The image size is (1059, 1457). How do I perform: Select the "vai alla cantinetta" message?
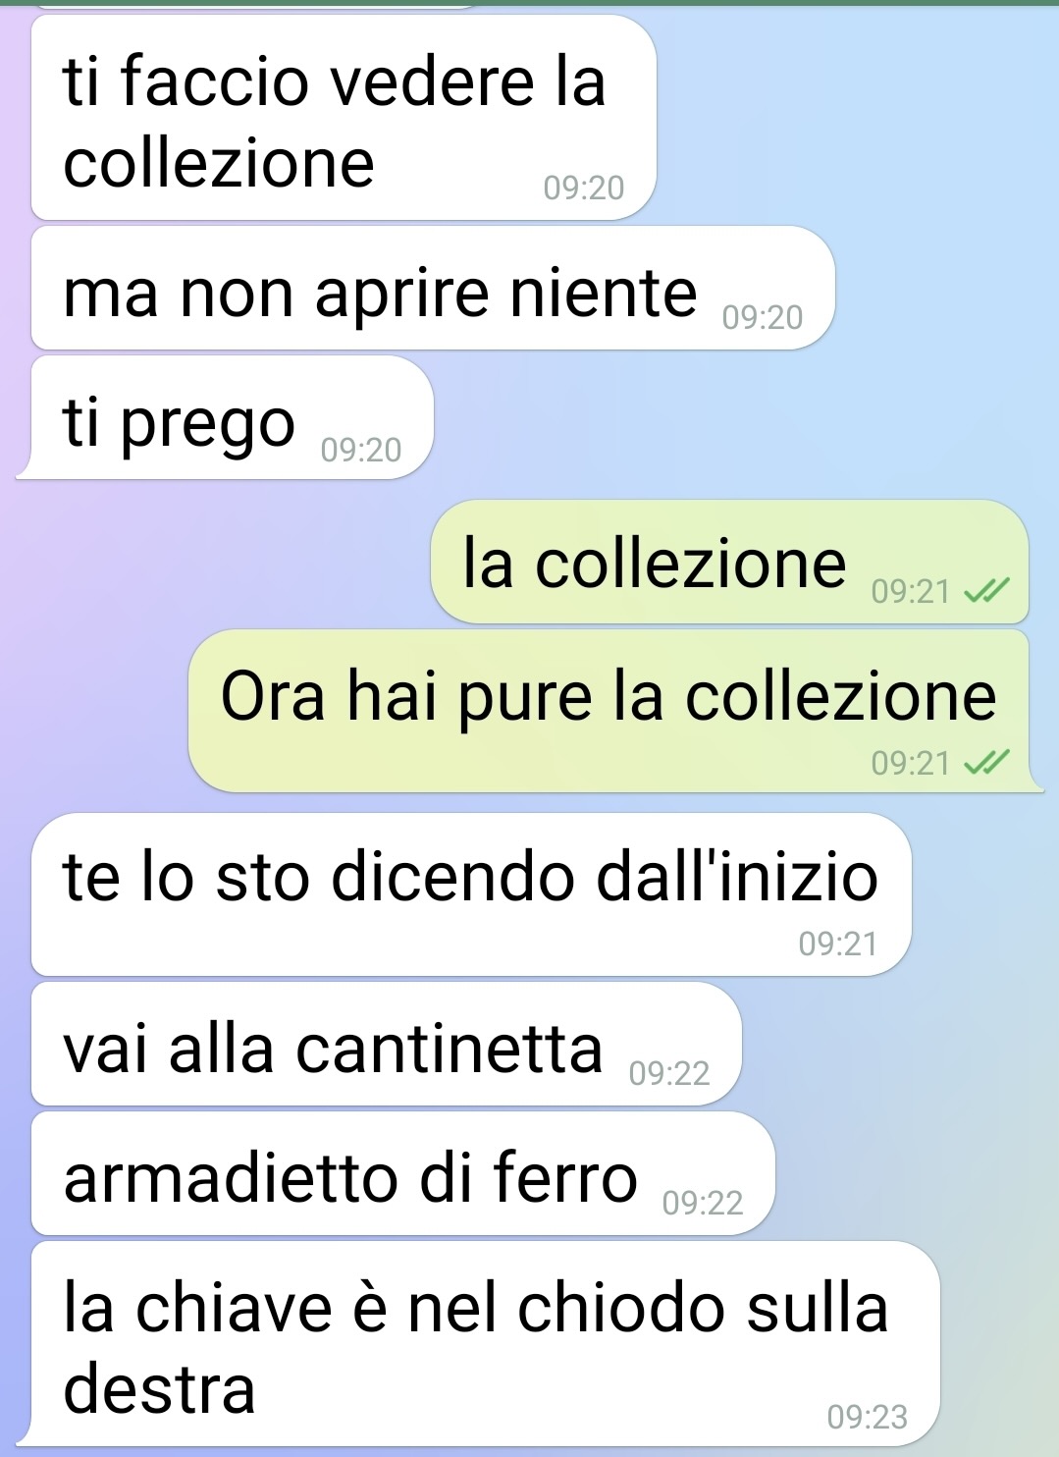[387, 1044]
